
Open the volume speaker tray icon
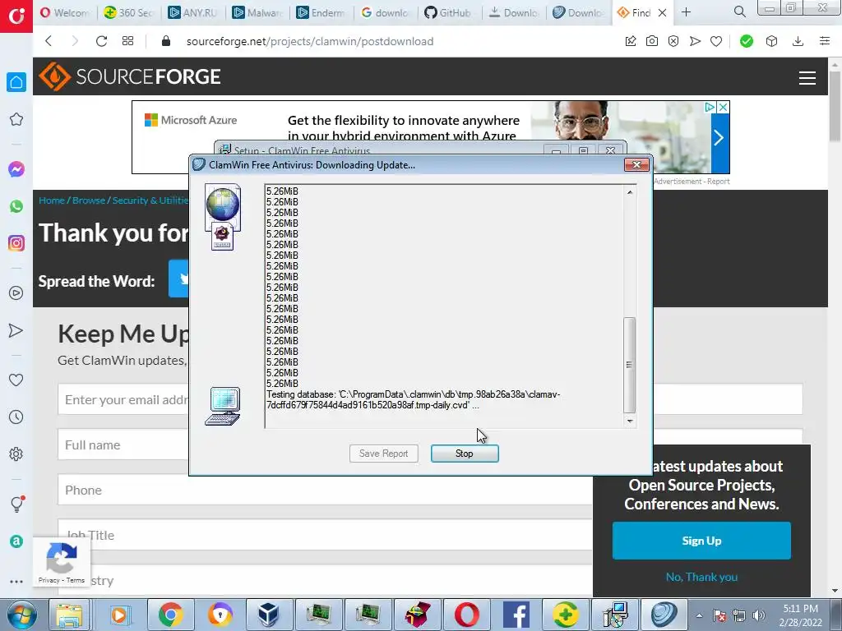pyautogui.click(x=759, y=615)
